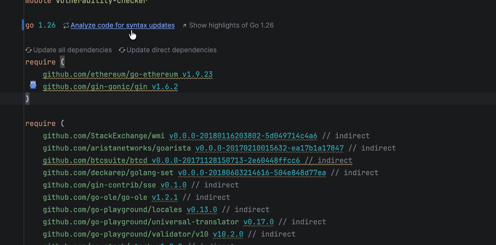Click the StackExchange/wmi version string
The width and height of the screenshot is (496, 245).
[x=243, y=136]
